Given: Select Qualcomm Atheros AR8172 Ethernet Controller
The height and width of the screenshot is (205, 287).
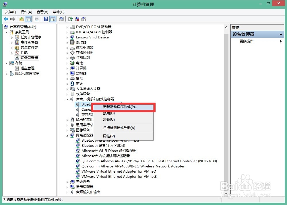Looking at the screenshot, I should tap(149, 161).
